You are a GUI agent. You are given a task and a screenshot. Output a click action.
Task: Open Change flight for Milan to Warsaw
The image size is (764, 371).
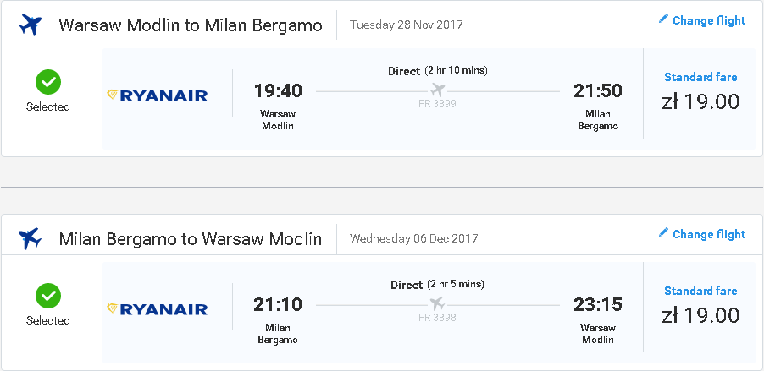point(701,234)
